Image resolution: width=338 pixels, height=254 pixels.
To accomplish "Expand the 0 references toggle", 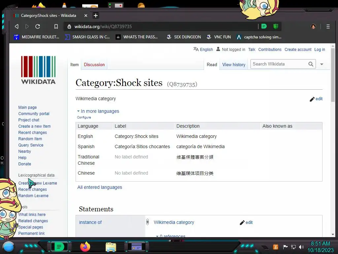I will pyautogui.click(x=171, y=236).
